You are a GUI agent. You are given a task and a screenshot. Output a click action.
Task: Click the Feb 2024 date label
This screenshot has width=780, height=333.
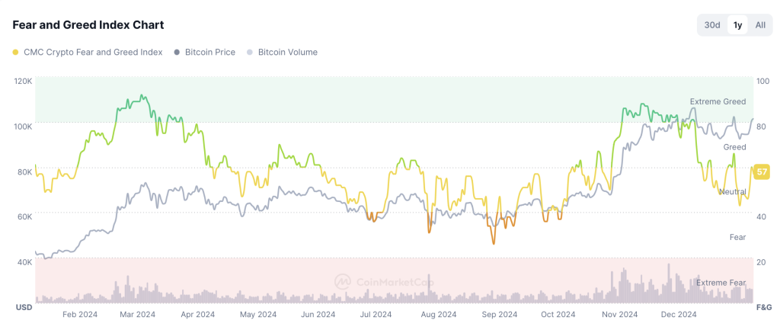(81, 315)
